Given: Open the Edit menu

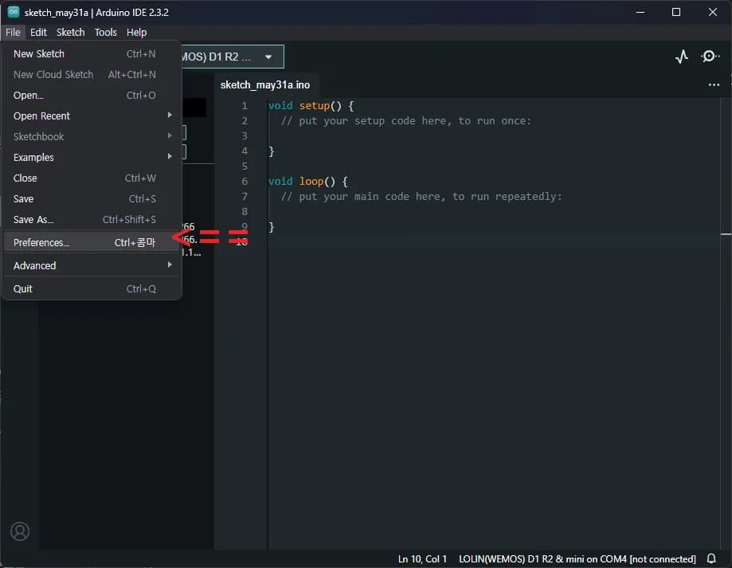Looking at the screenshot, I should (x=38, y=32).
